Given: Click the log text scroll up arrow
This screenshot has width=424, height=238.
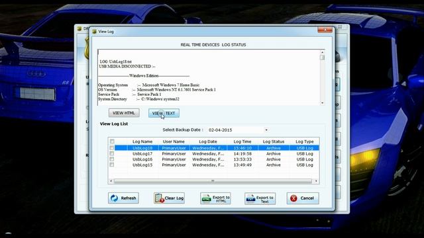Looking at the screenshot, I should coord(322,52).
